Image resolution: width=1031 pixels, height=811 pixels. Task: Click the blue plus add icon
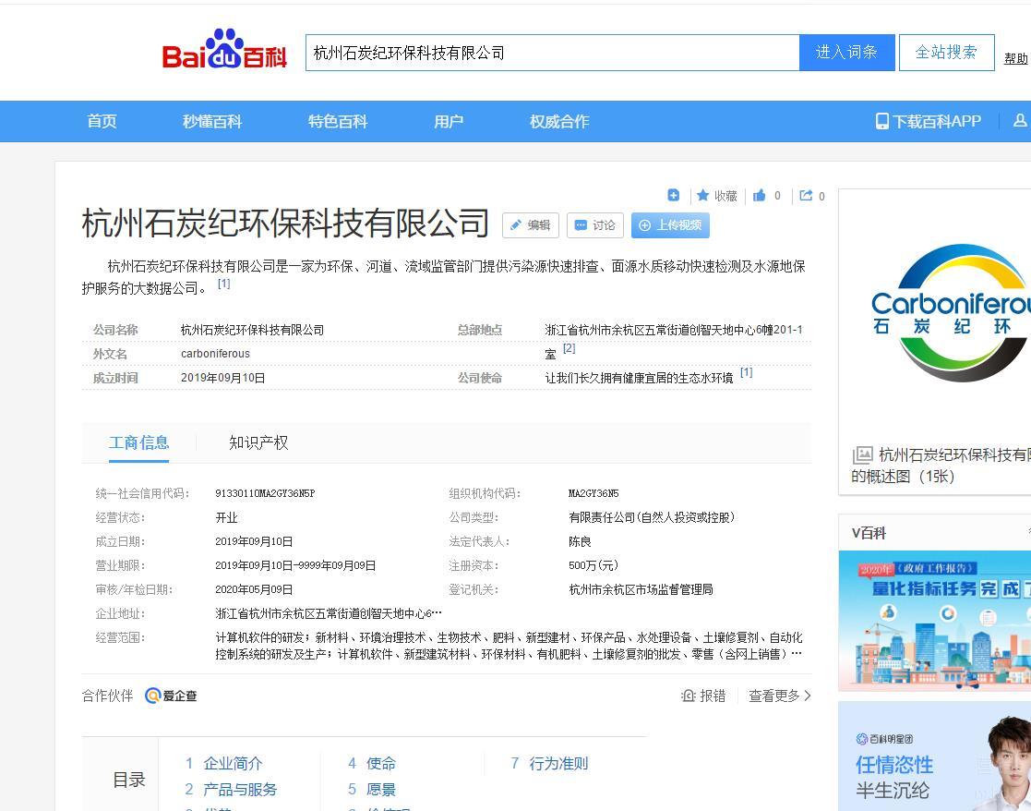pos(673,195)
